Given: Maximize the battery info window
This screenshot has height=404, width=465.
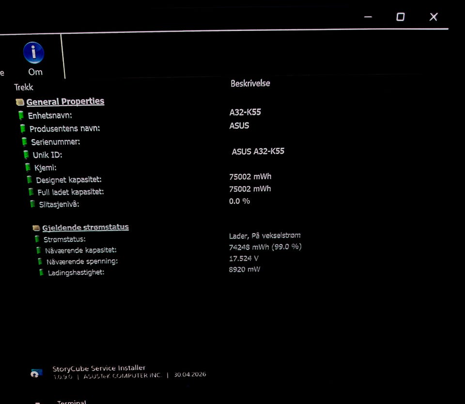Looking at the screenshot, I should click(x=401, y=17).
